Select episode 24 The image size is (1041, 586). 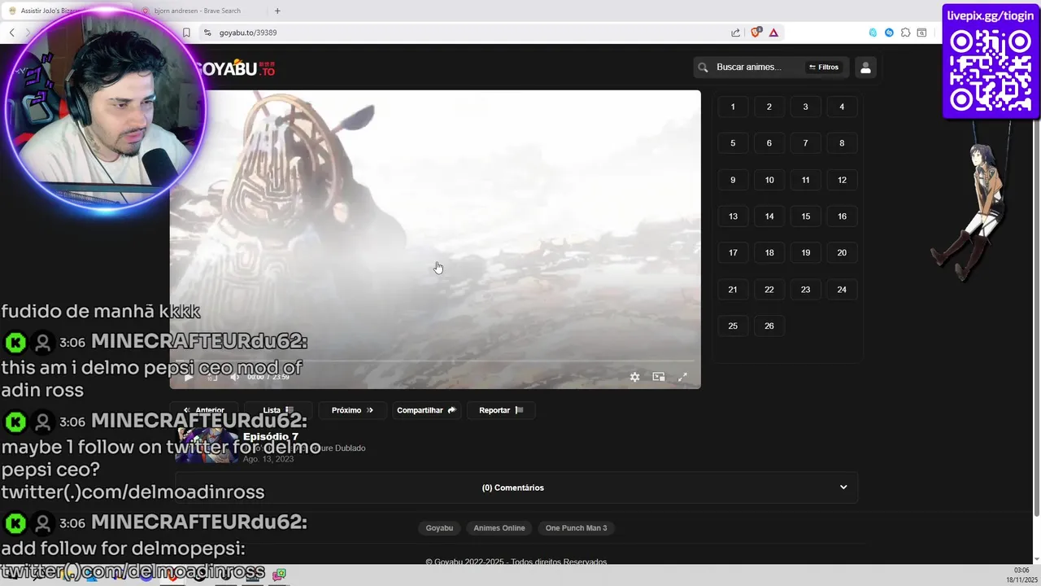click(842, 290)
